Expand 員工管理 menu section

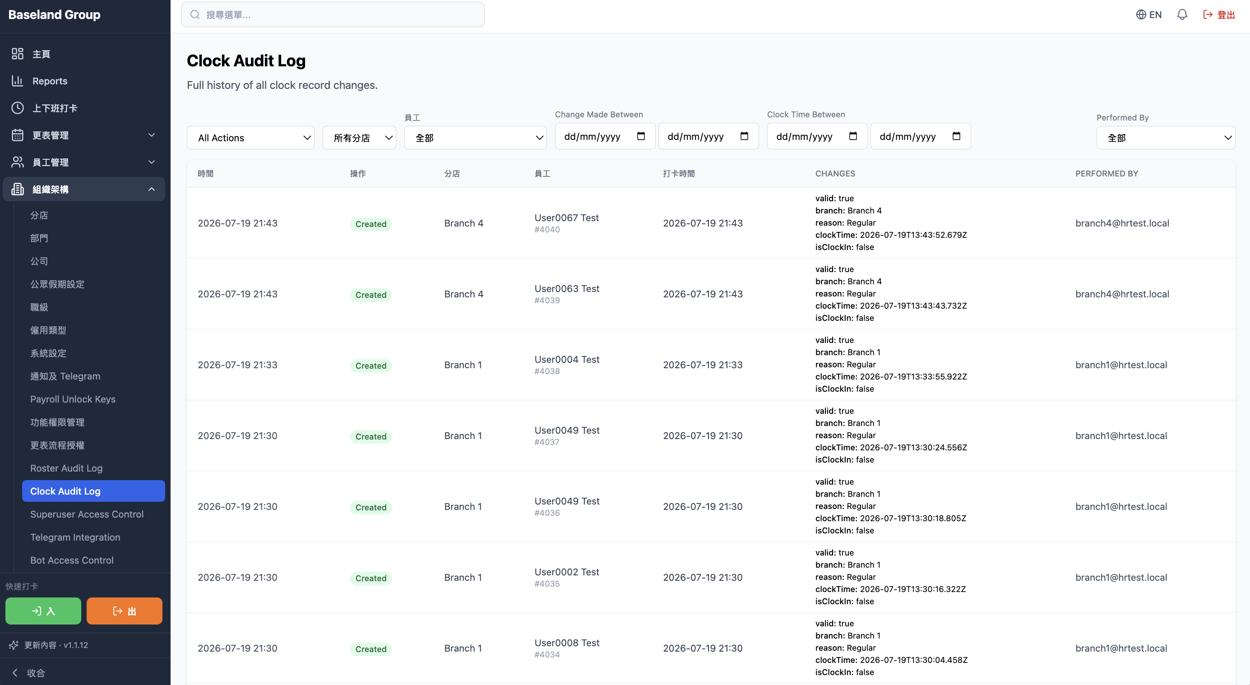pyautogui.click(x=84, y=162)
